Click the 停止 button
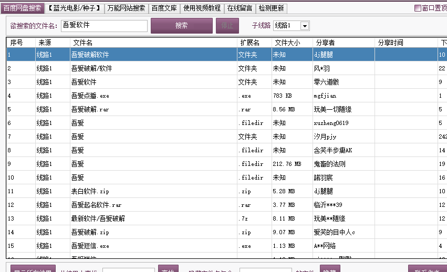447x272 pixels. coord(227,26)
